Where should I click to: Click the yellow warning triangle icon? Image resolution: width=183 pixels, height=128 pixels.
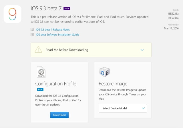click(x=38, y=50)
